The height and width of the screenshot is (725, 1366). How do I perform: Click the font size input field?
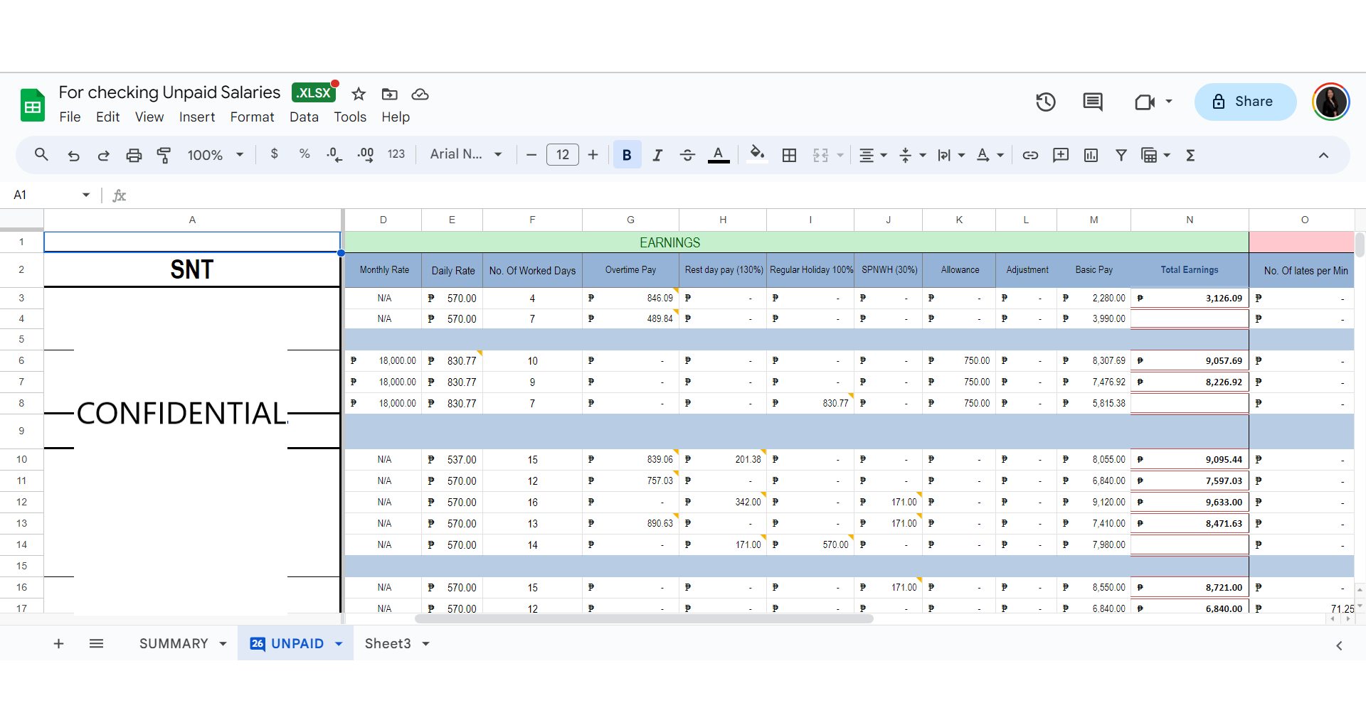click(563, 155)
